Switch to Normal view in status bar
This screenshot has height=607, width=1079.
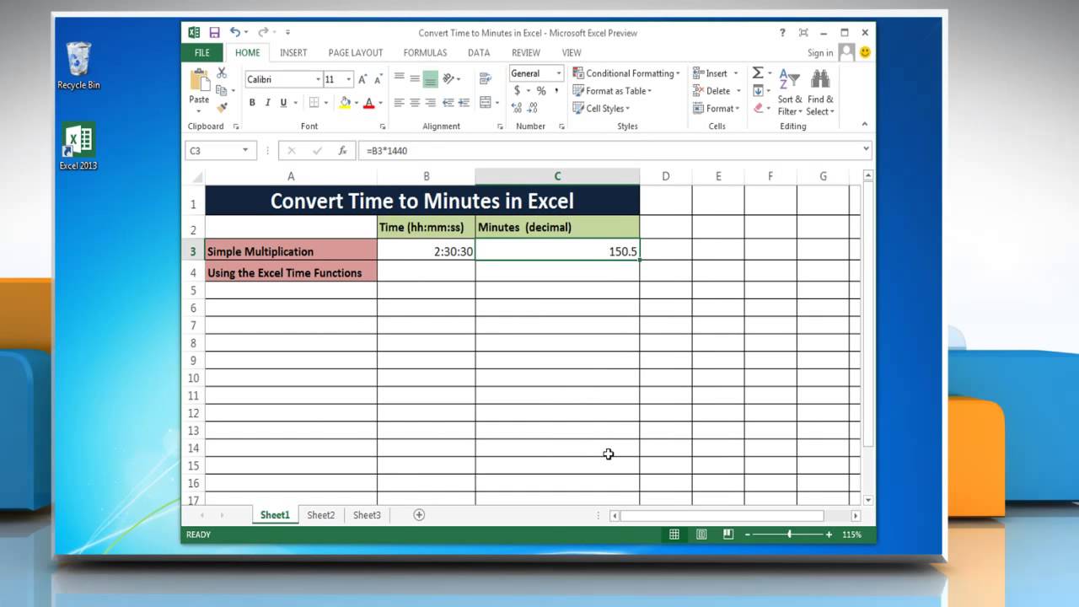point(674,534)
